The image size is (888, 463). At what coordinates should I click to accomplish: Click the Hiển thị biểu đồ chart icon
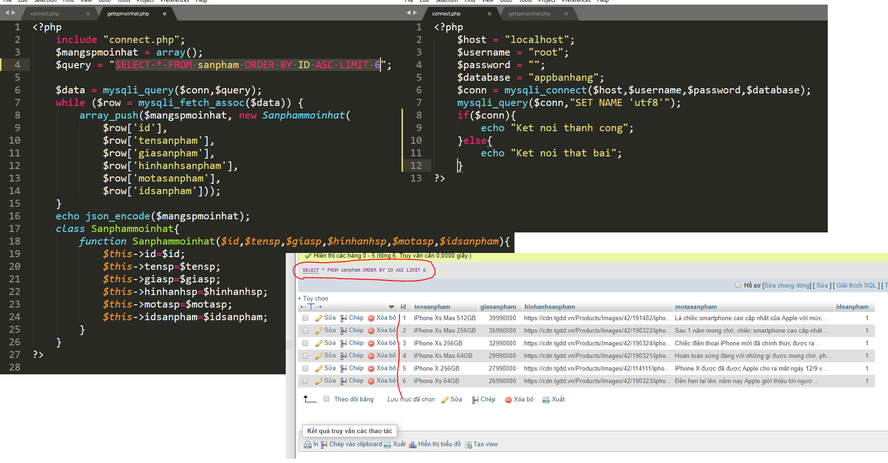point(413,445)
